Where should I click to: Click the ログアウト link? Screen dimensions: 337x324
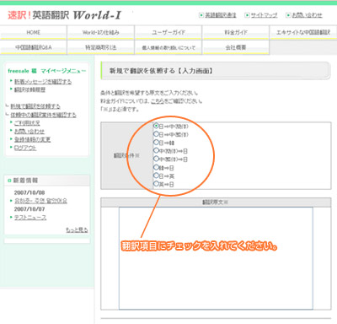coord(25,148)
